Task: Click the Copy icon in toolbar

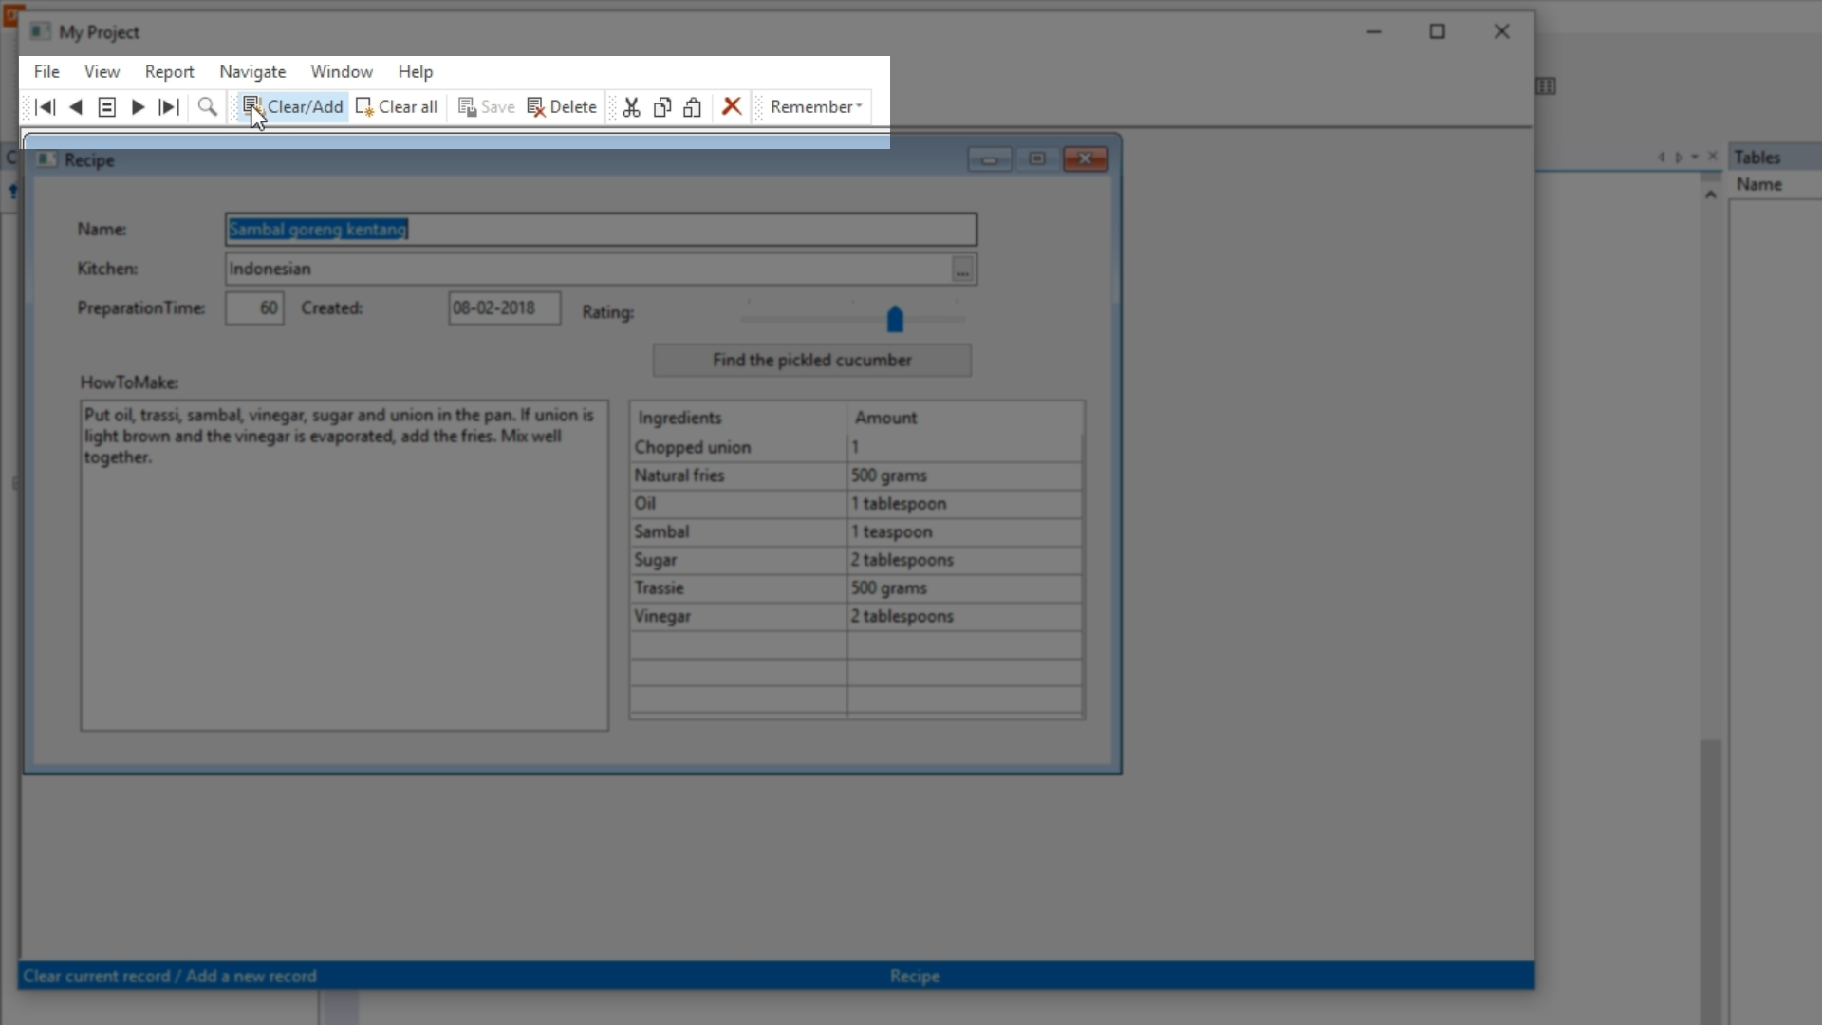Action: (x=662, y=107)
